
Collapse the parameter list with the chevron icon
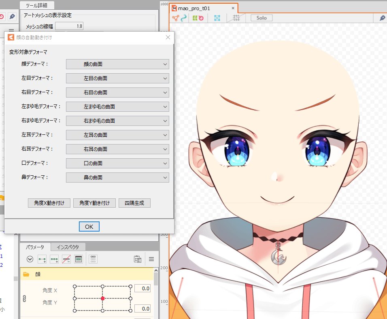(30, 259)
